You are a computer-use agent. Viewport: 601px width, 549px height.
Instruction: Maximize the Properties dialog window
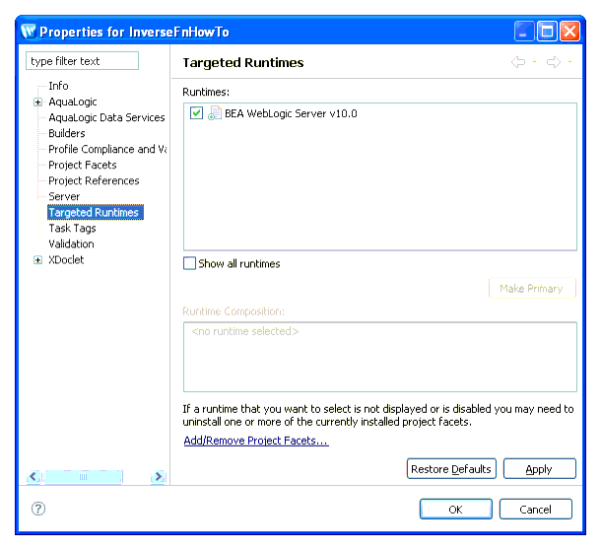click(547, 32)
